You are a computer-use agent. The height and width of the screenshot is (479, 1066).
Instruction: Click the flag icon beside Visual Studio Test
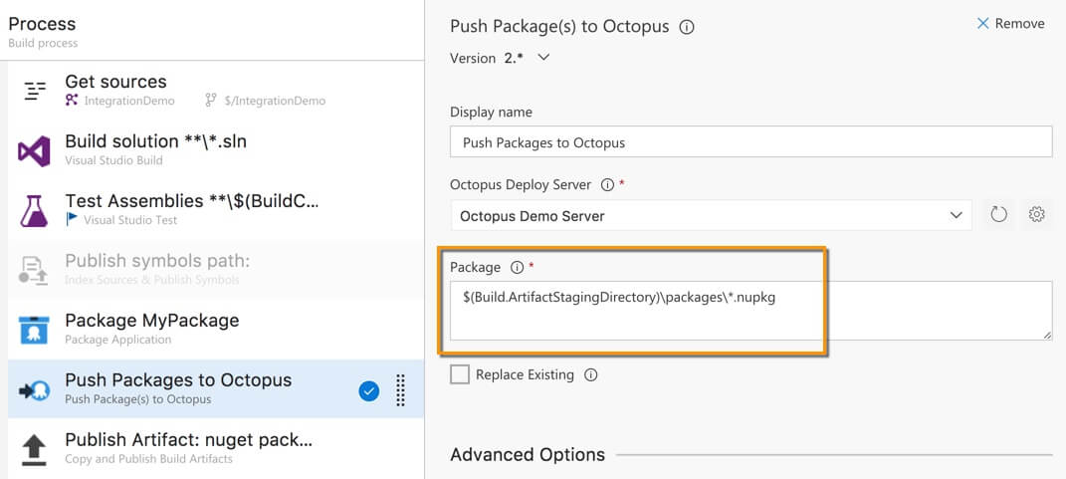72,220
